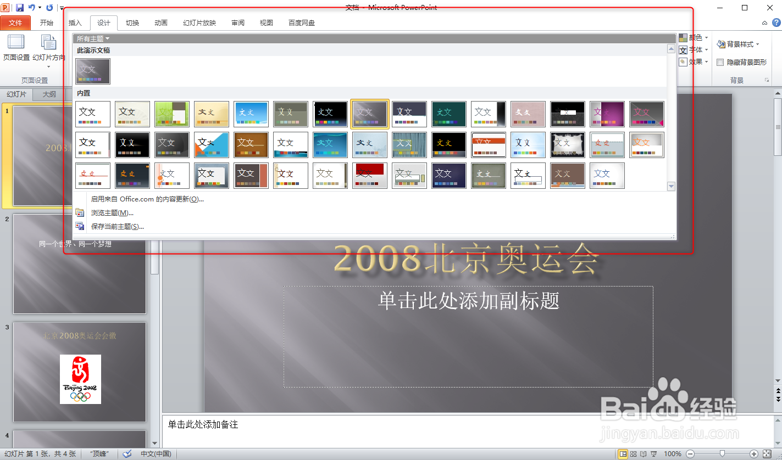
Task: Click the spell check icon in status bar
Action: (x=127, y=454)
